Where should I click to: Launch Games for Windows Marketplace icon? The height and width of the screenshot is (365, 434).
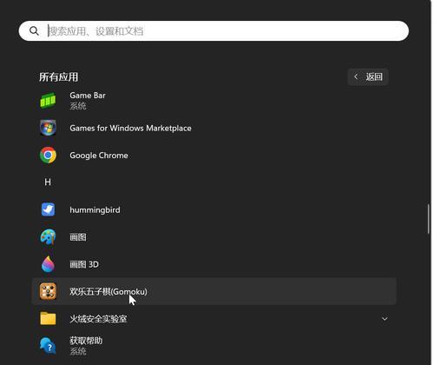tap(48, 128)
